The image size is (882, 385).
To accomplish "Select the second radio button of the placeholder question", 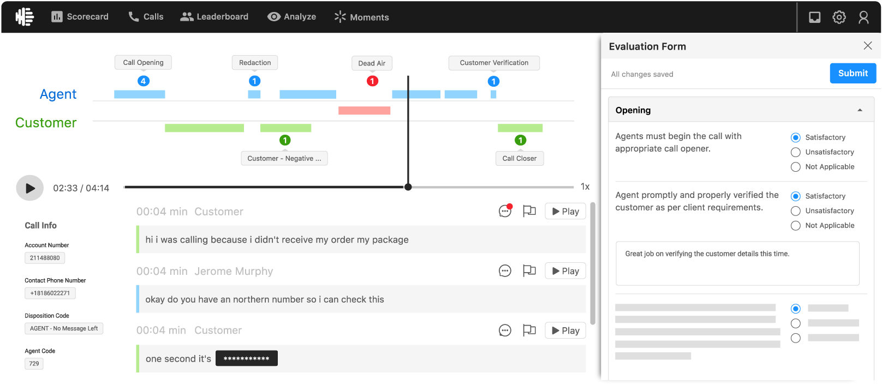I will pos(796,323).
